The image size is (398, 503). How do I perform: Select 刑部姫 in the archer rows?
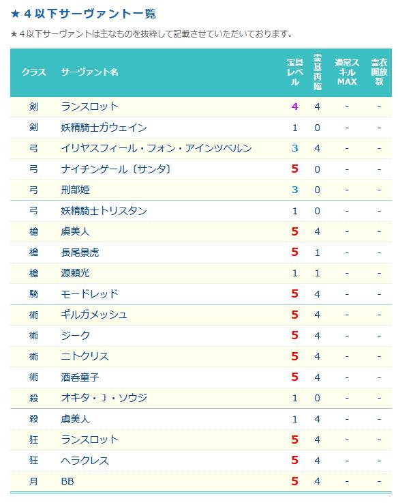(x=75, y=190)
